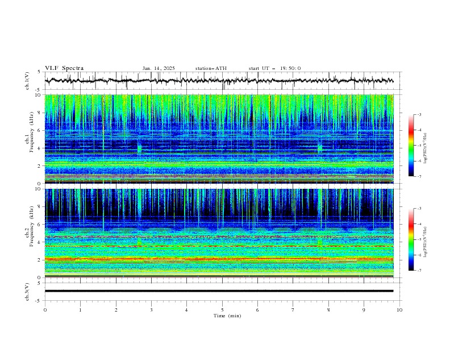450x348 pixels.
Task: Click the "-3" label on ch.1 colorbar
Action: tap(419, 114)
